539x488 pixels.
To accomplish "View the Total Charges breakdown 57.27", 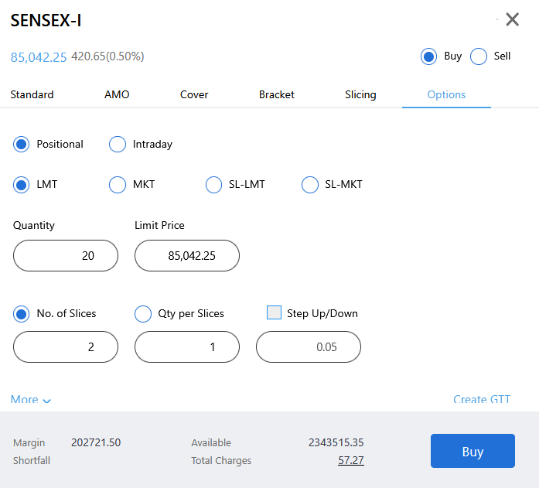I will click(350, 460).
